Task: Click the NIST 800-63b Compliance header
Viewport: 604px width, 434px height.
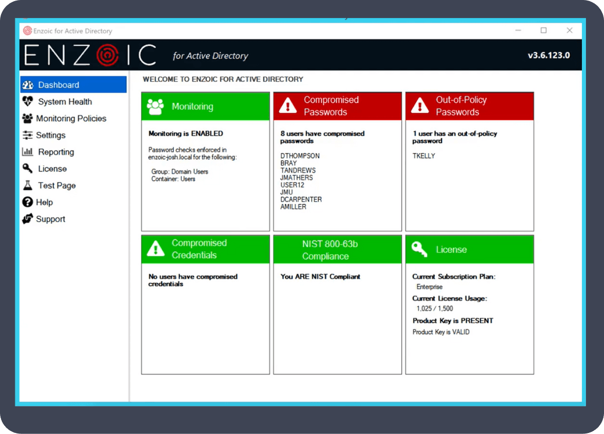Action: pos(338,249)
